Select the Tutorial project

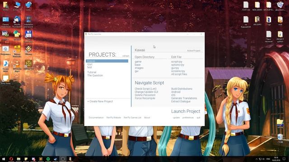92,72
